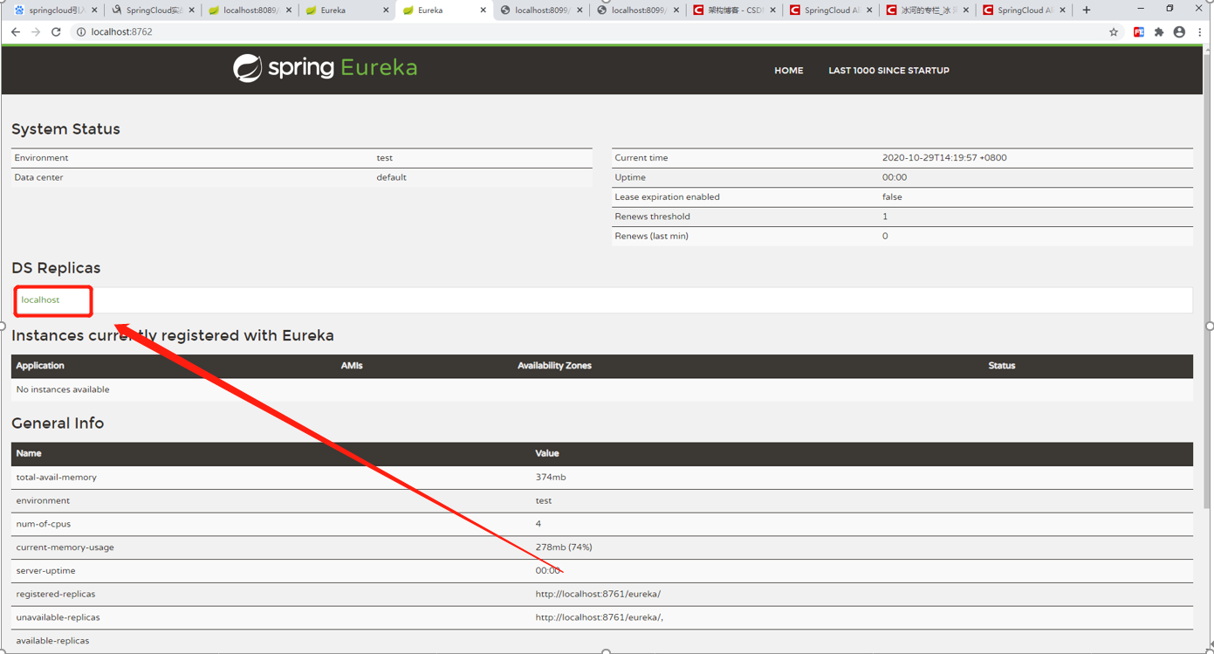This screenshot has height=654, width=1214.
Task: Click the num-of-cpus row label
Action: pyautogui.click(x=44, y=524)
